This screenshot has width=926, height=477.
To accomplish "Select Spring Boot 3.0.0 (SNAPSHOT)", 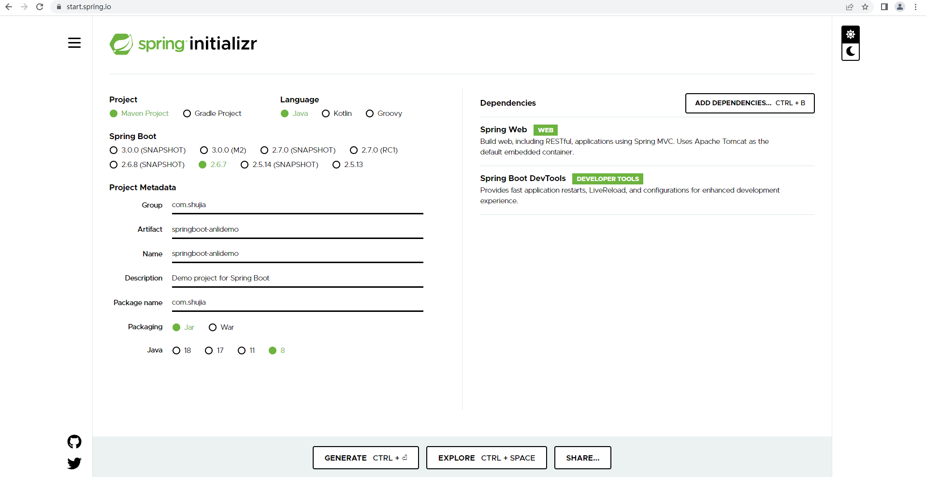I will [148, 150].
